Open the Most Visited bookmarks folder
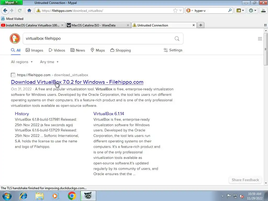 pos(12,19)
